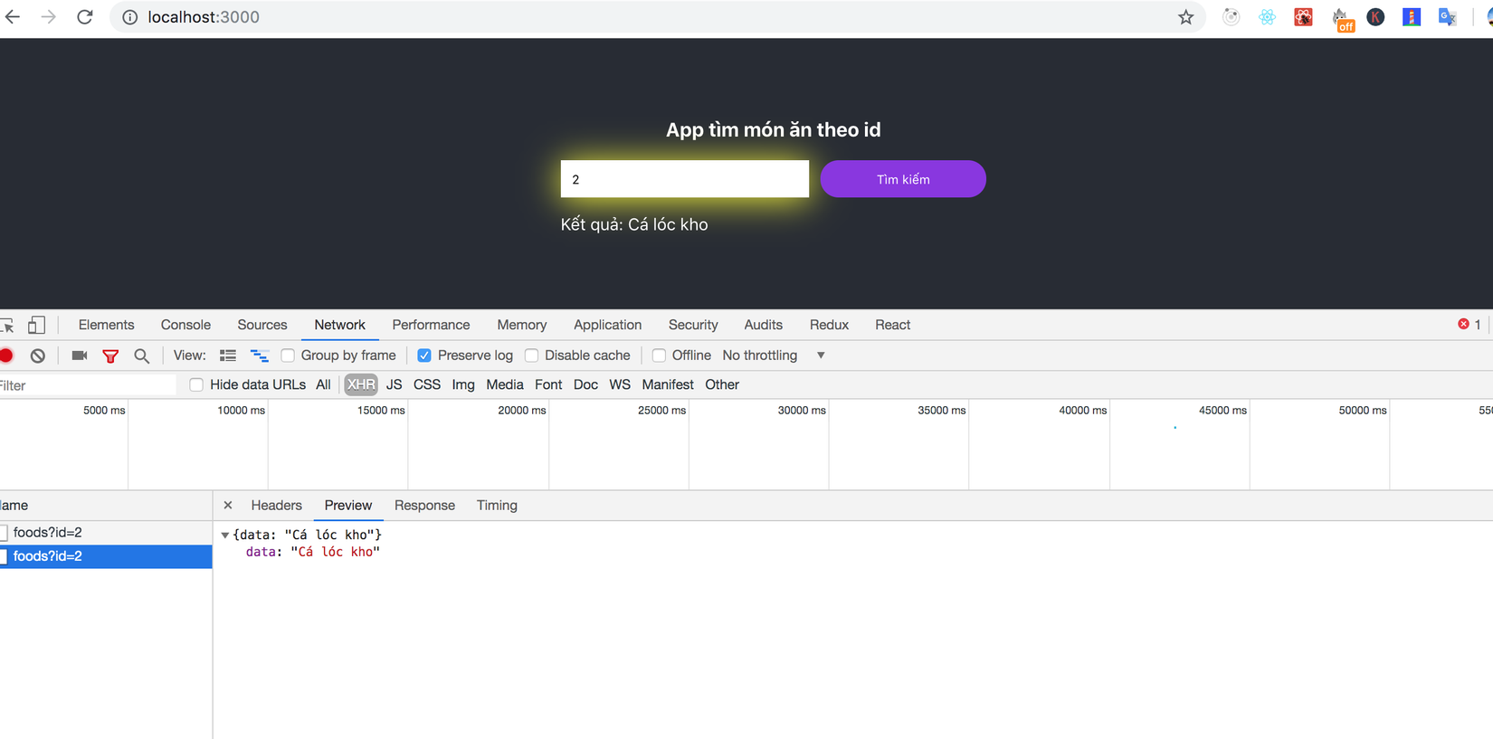Open the No throttling dropdown
Image resolution: width=1493 pixels, height=739 pixels.
(774, 355)
